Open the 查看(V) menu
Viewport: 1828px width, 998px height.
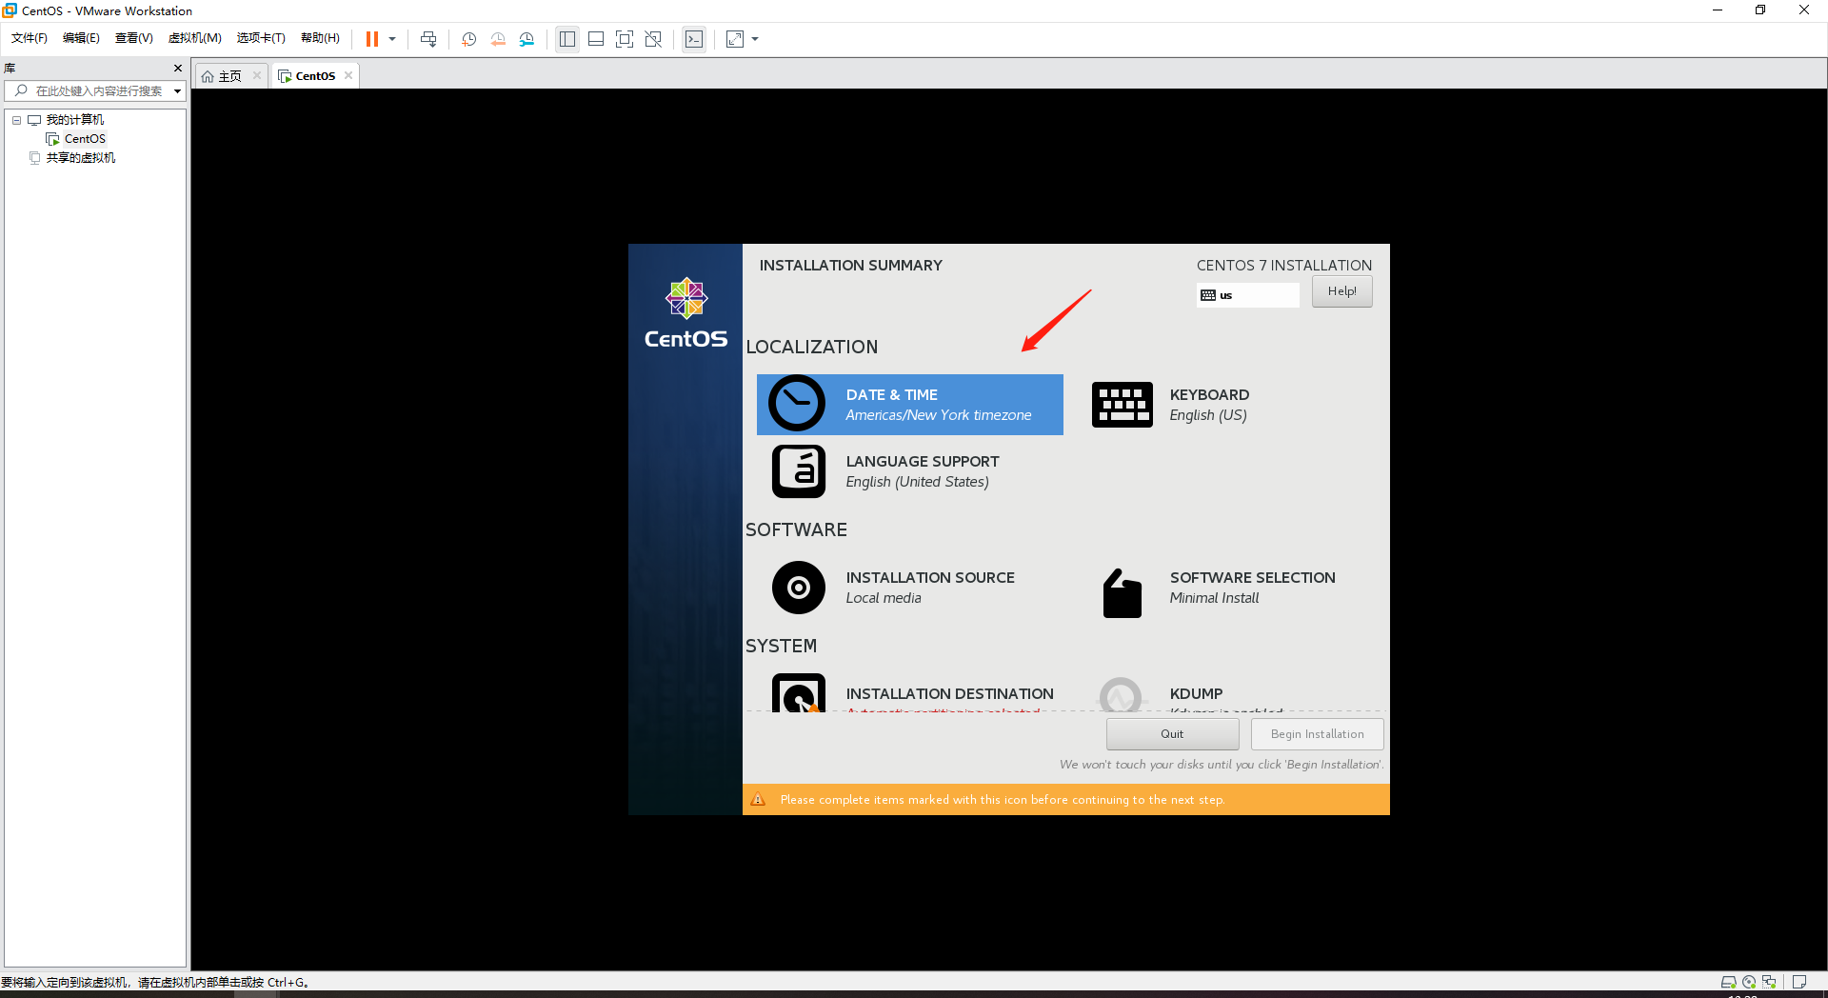coord(134,38)
